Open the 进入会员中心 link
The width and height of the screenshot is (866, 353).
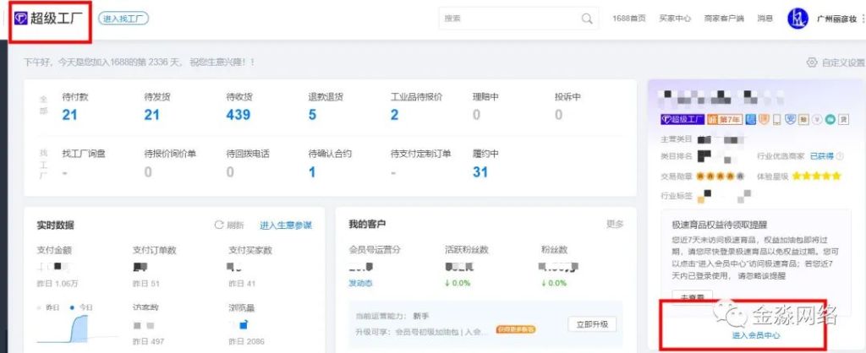756,334
